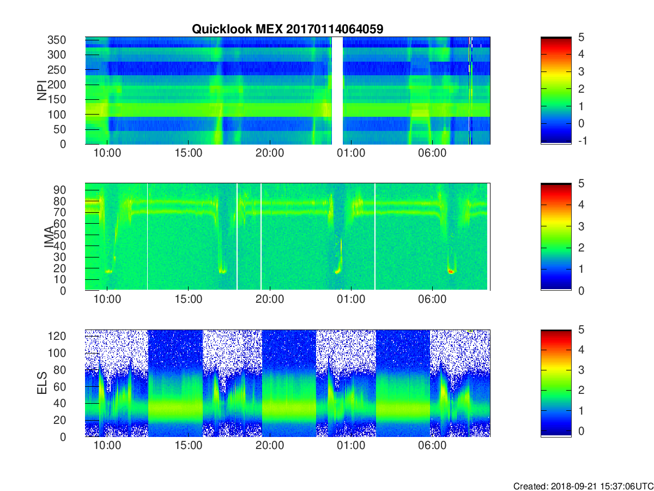Click the 06:00 tick under ELS plot
This screenshot has width=654, height=491.
pyautogui.click(x=432, y=446)
